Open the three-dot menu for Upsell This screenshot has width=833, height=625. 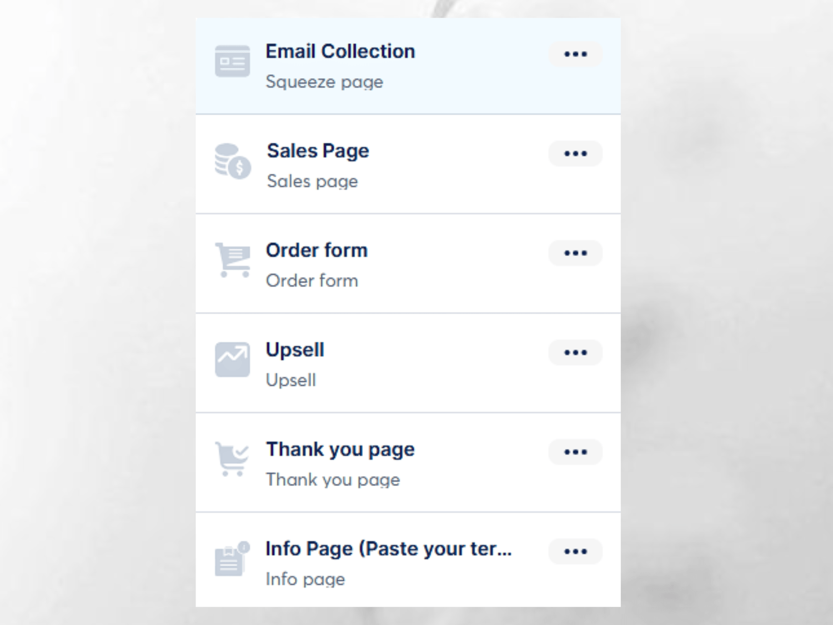pyautogui.click(x=575, y=352)
